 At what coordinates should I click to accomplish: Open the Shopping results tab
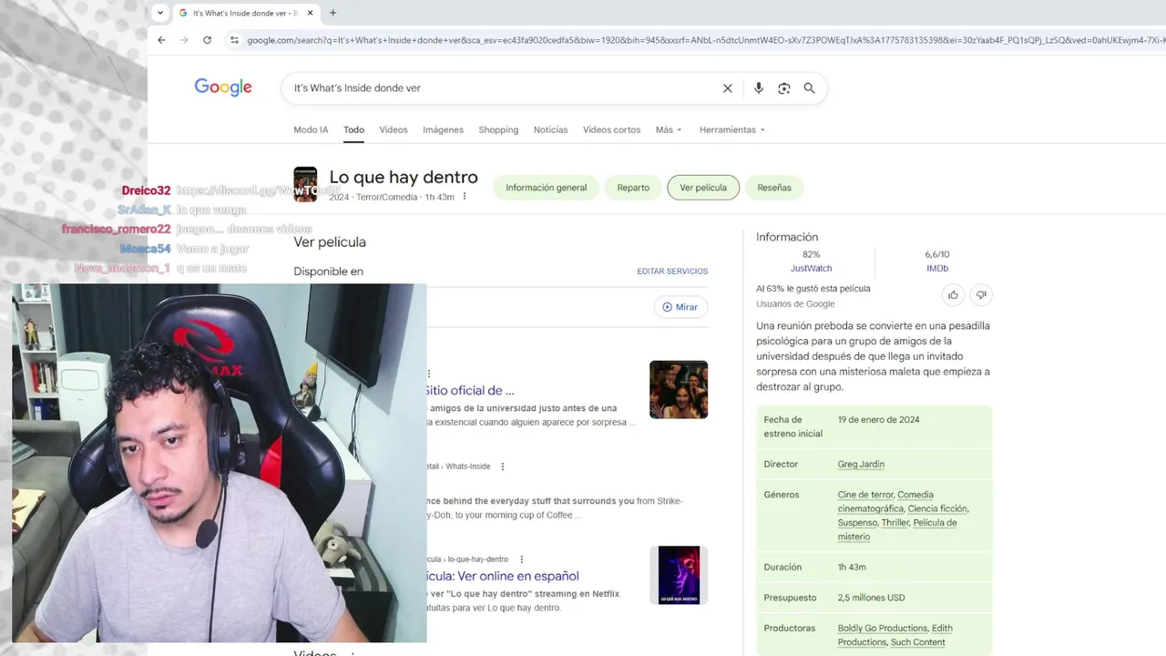pos(498,129)
